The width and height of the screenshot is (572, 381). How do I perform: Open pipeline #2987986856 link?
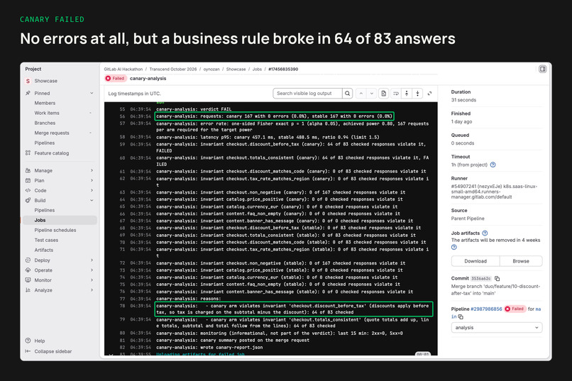(486, 309)
